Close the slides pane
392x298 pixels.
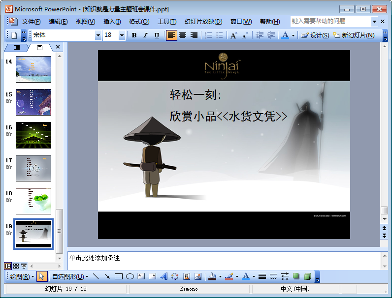(58, 47)
